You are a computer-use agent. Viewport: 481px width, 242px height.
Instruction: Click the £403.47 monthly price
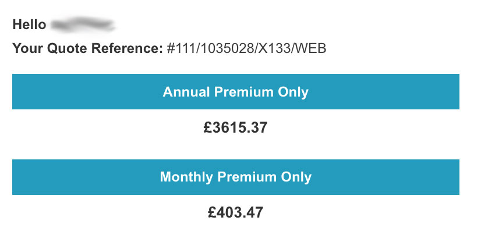pyautogui.click(x=236, y=212)
